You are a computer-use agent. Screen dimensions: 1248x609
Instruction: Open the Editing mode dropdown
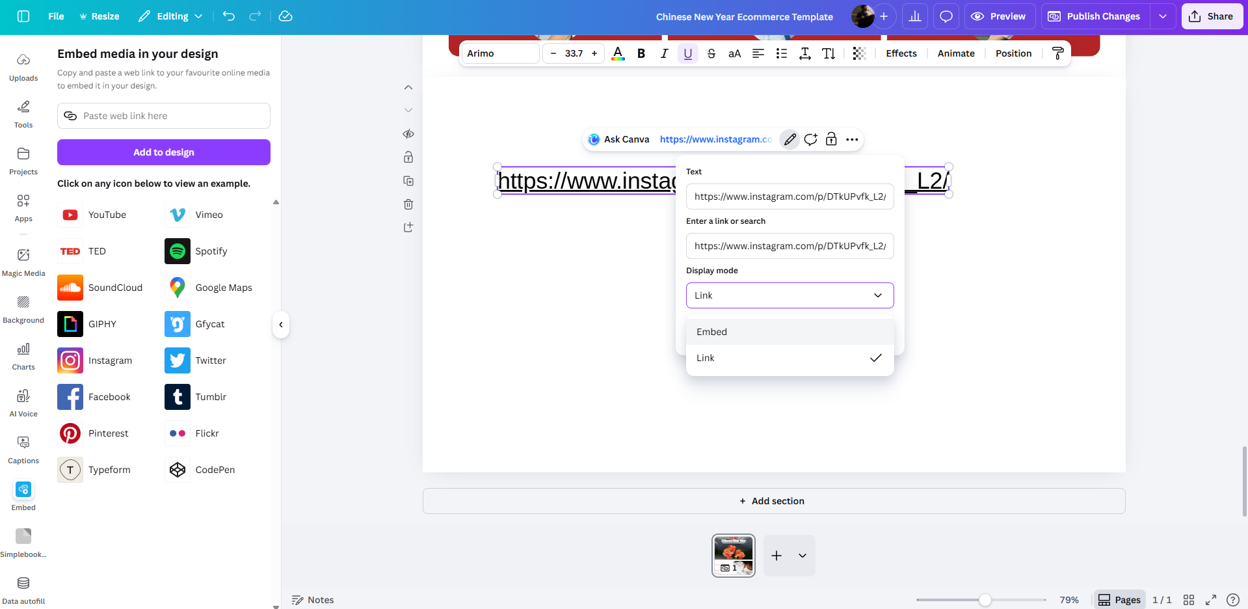170,16
